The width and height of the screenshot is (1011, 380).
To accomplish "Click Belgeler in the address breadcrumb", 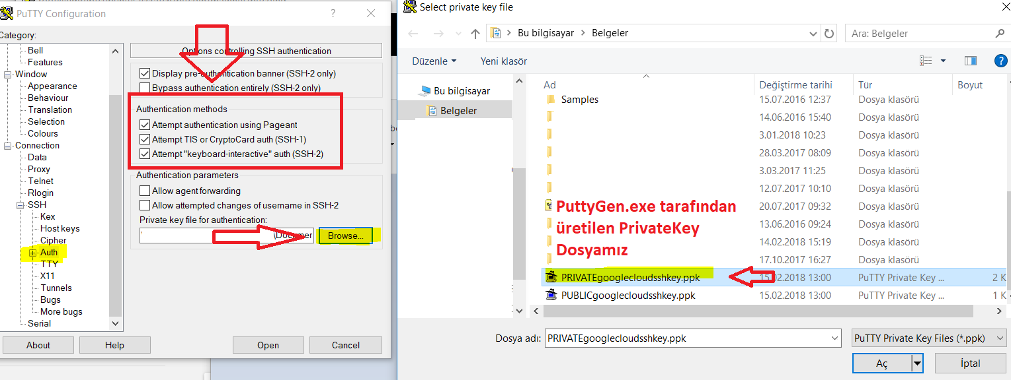I will [x=610, y=33].
